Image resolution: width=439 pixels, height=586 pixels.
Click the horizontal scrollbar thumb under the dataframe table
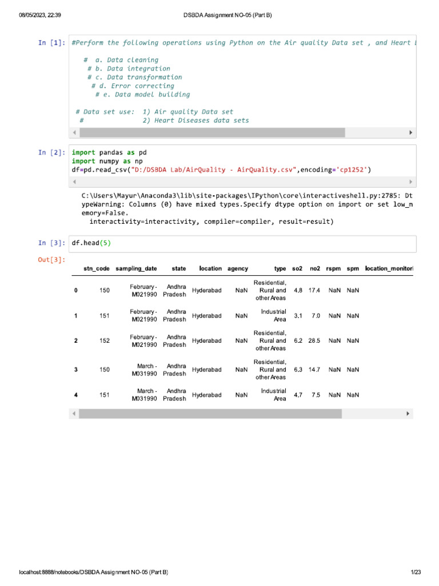[210, 414]
